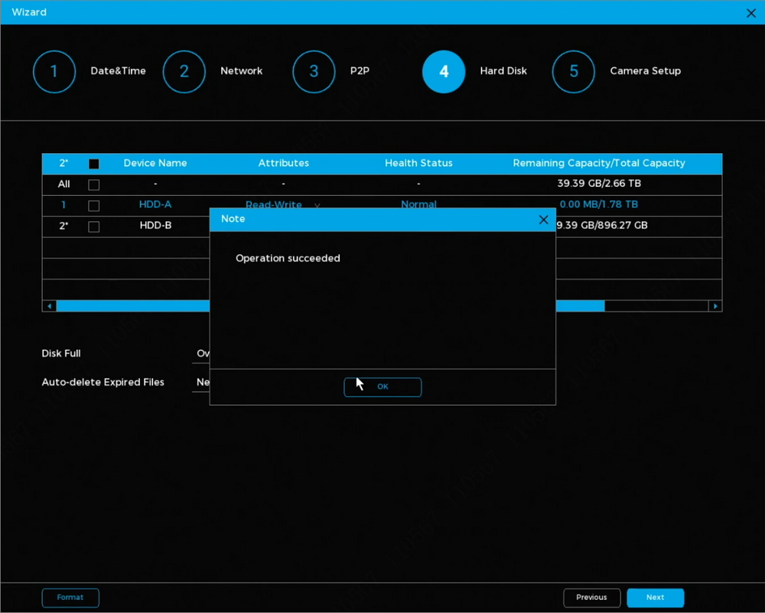The width and height of the screenshot is (765, 613).
Task: Click the step 2 Network circle icon
Action: [184, 72]
